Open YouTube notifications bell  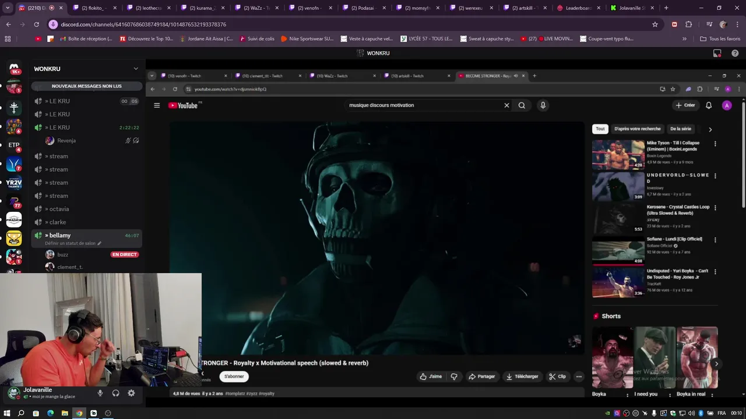click(709, 105)
